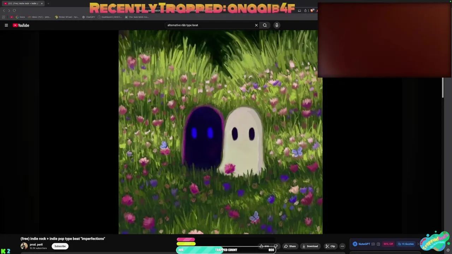452x254 pixels.
Task: Go to the YouTube home logo
Action: pyautogui.click(x=21, y=25)
